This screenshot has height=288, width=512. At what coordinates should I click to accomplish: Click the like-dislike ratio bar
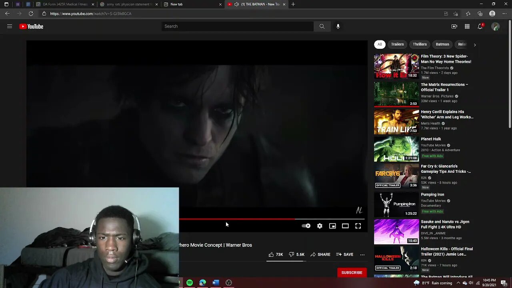286,261
